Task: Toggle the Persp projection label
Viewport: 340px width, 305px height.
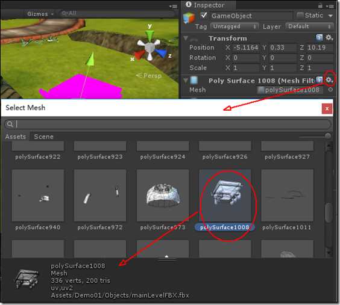Action: click(x=148, y=76)
